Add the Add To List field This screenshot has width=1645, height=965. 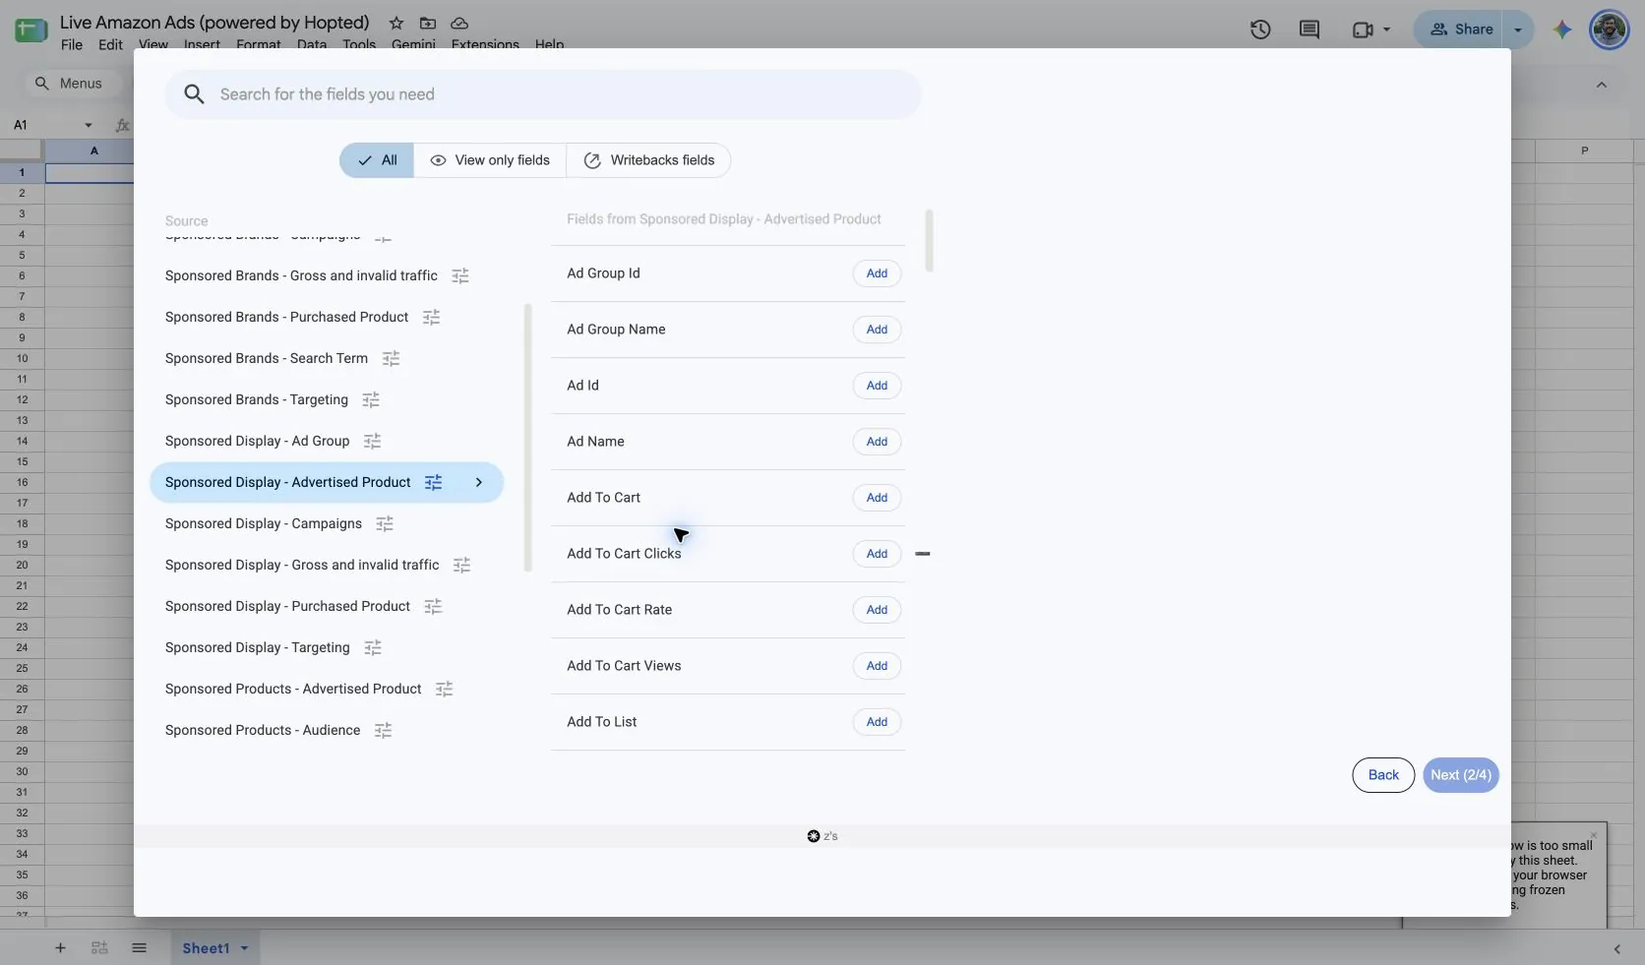pos(877,722)
